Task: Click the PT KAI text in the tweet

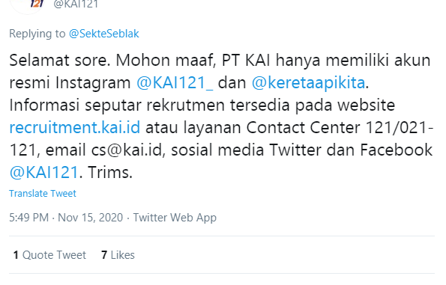Action: coord(246,61)
